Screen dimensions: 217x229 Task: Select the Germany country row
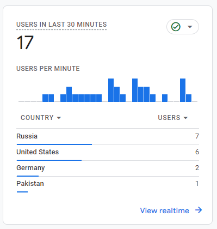tap(108, 168)
